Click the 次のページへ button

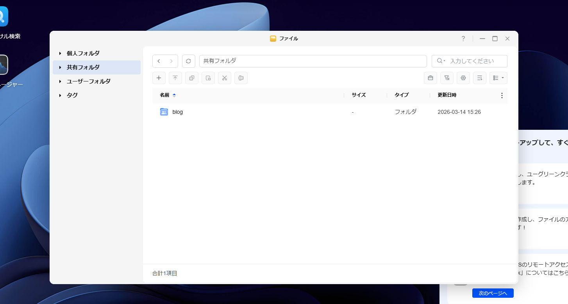pos(493,293)
